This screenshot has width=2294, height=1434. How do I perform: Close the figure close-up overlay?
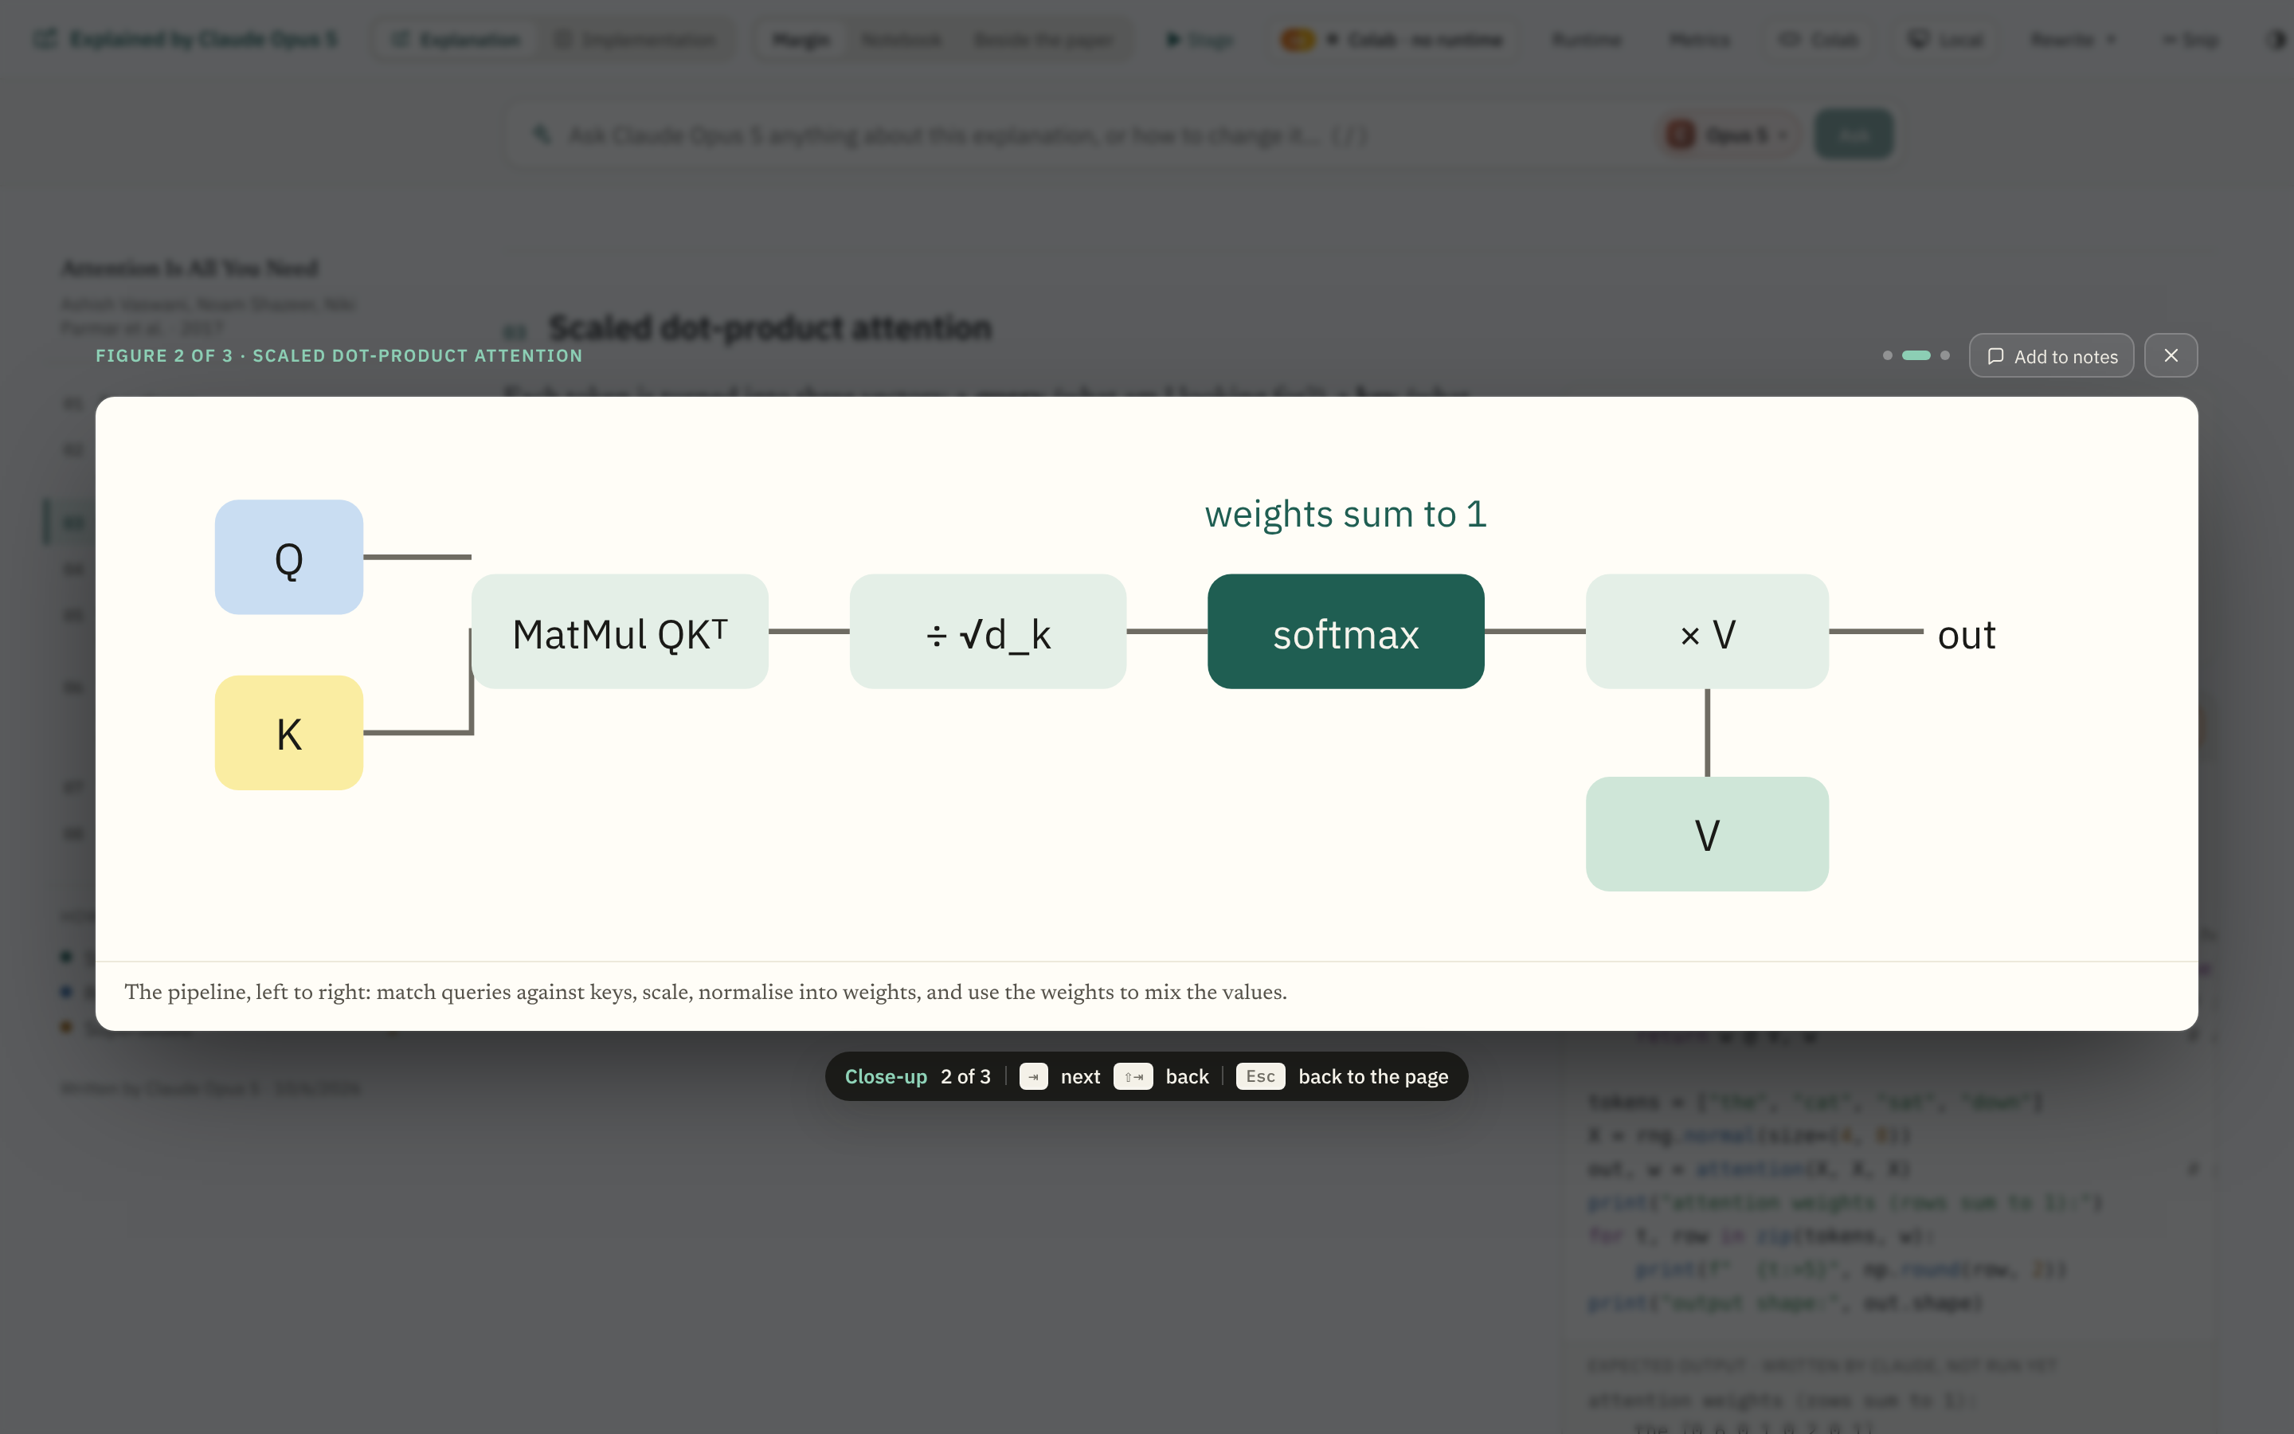click(x=2170, y=355)
